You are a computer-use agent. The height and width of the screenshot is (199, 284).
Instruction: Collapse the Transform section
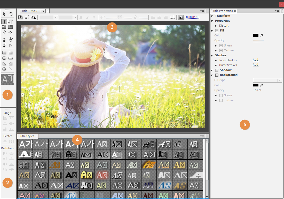[x=212, y=16]
